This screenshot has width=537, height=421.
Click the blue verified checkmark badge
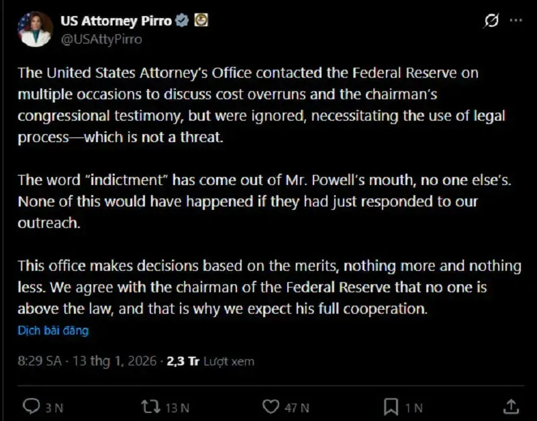click(181, 21)
